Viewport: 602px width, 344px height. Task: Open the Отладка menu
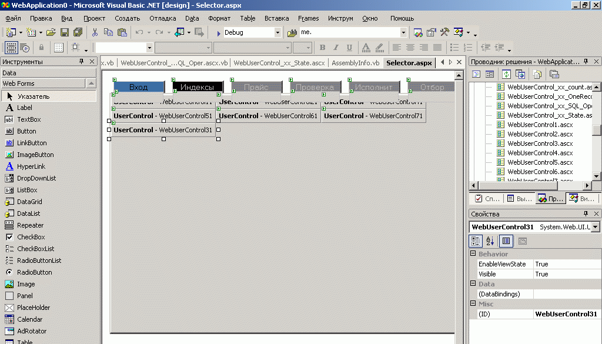163,18
